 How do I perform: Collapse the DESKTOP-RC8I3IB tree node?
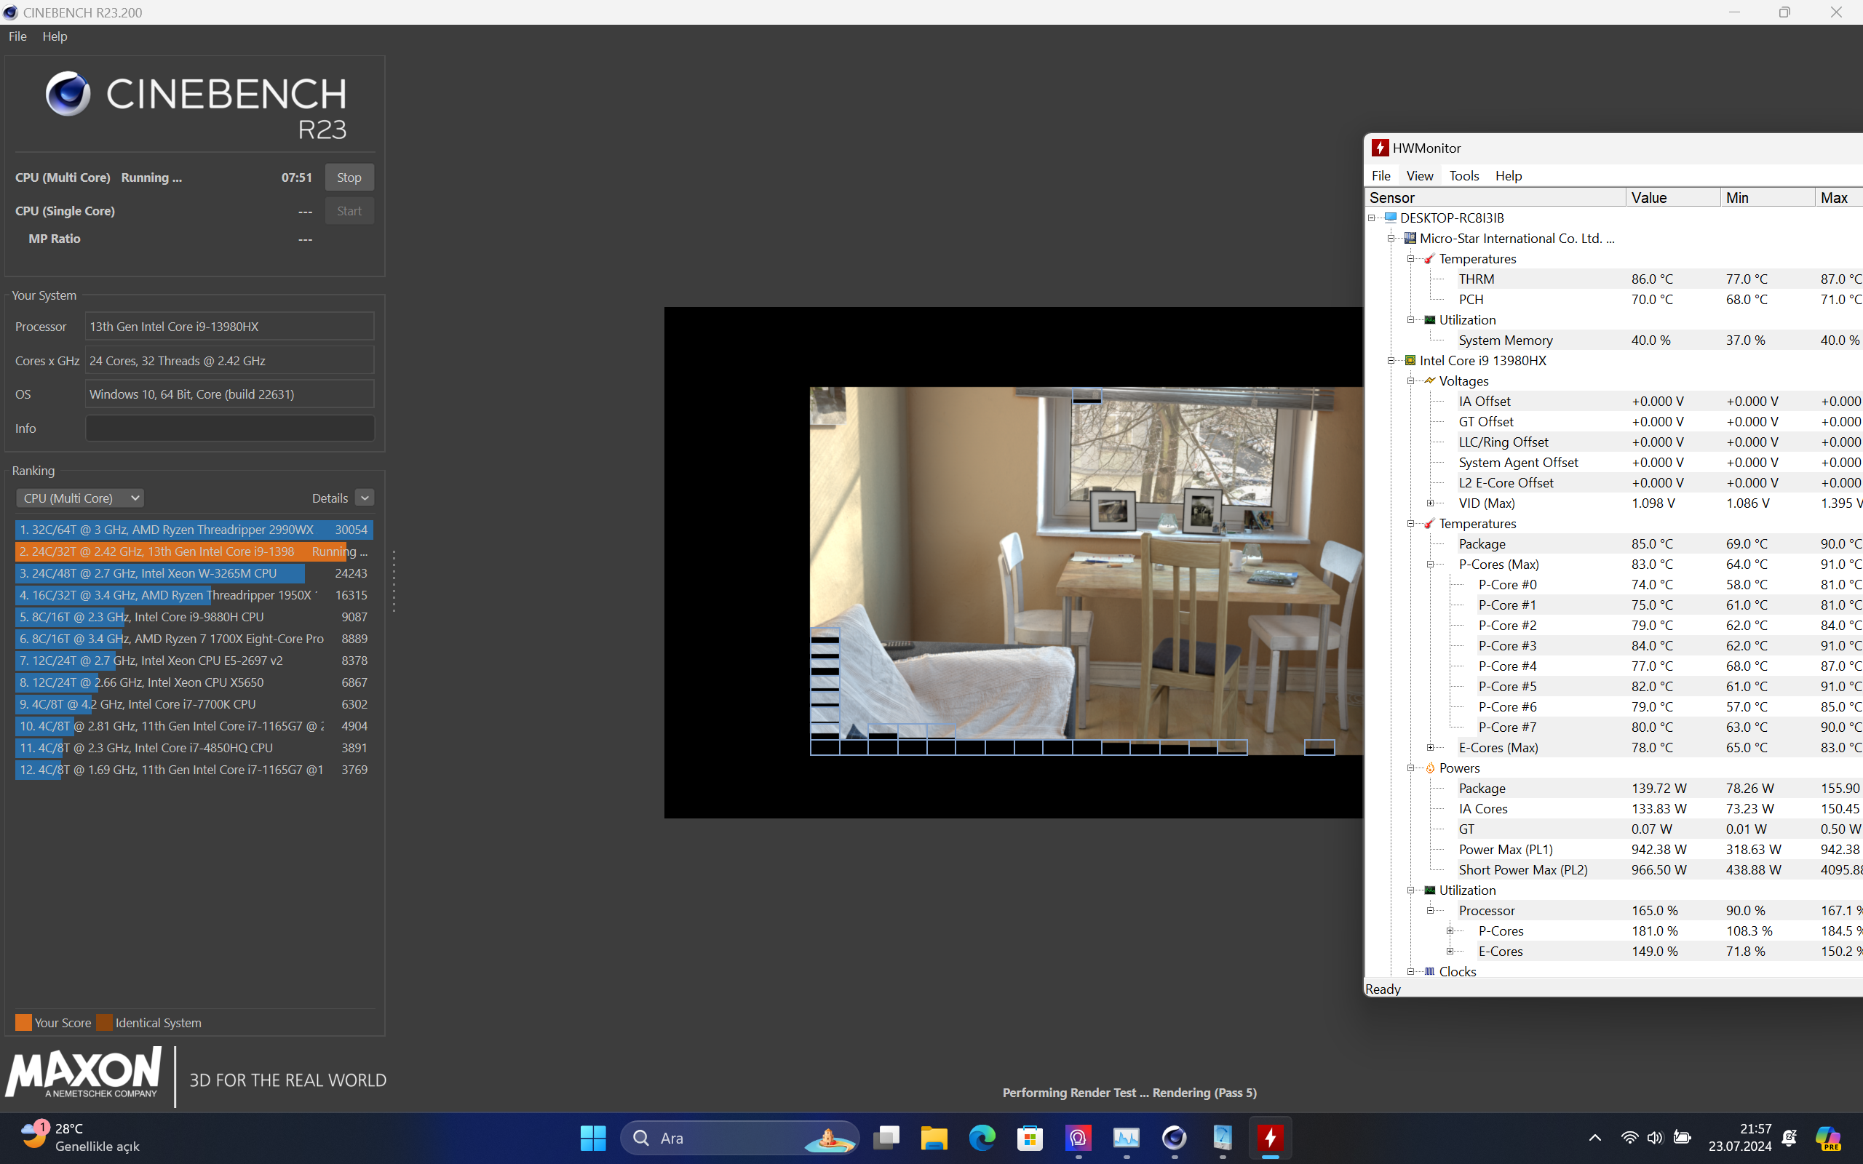point(1372,218)
